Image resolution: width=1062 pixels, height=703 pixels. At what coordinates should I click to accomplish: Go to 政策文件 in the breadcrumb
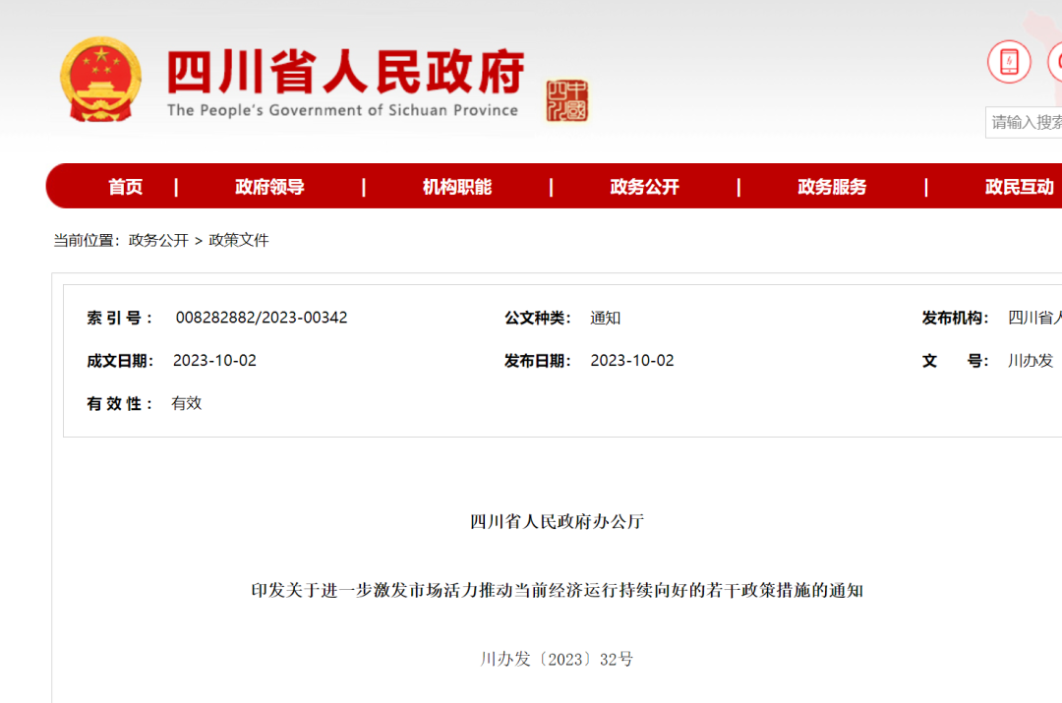click(238, 241)
